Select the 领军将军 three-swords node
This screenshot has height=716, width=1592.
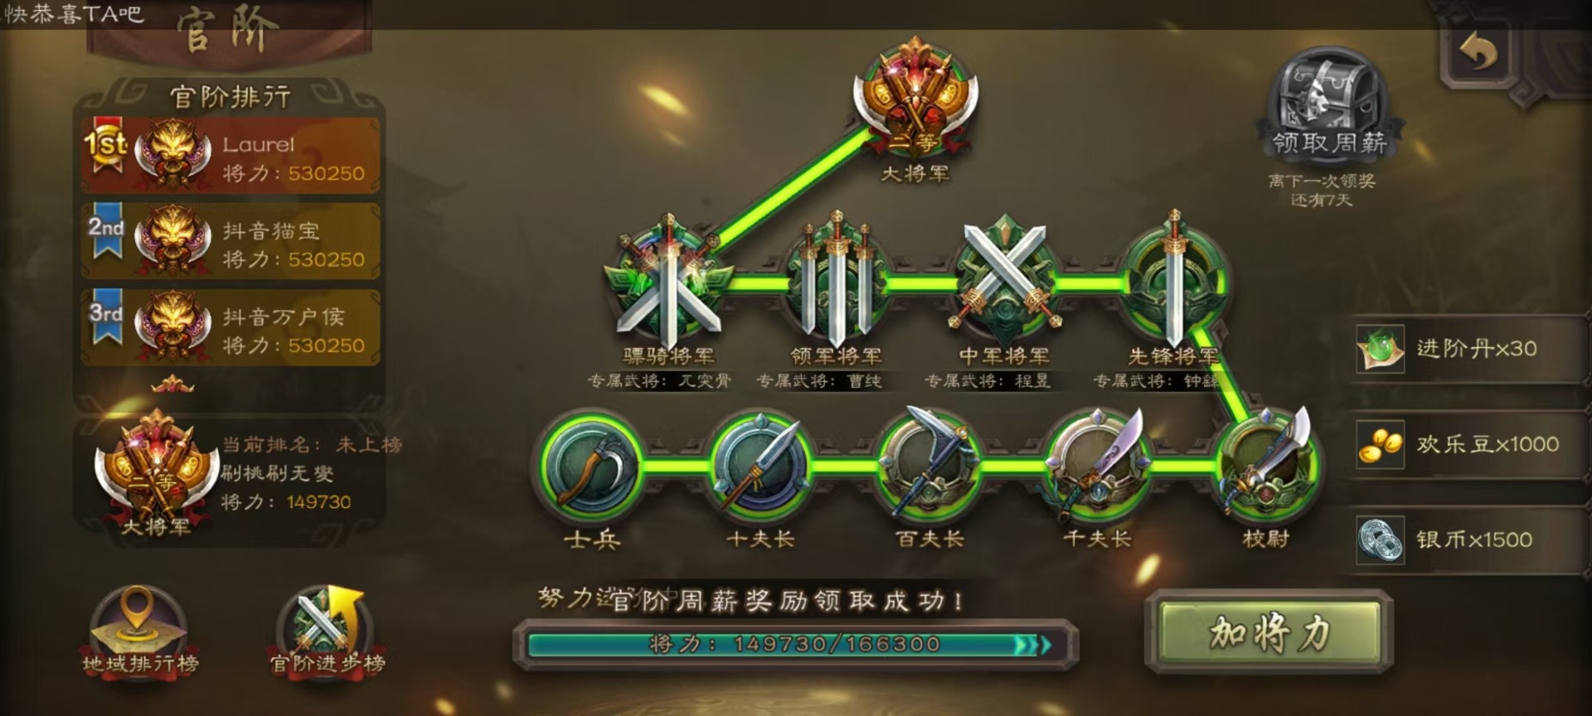click(837, 282)
